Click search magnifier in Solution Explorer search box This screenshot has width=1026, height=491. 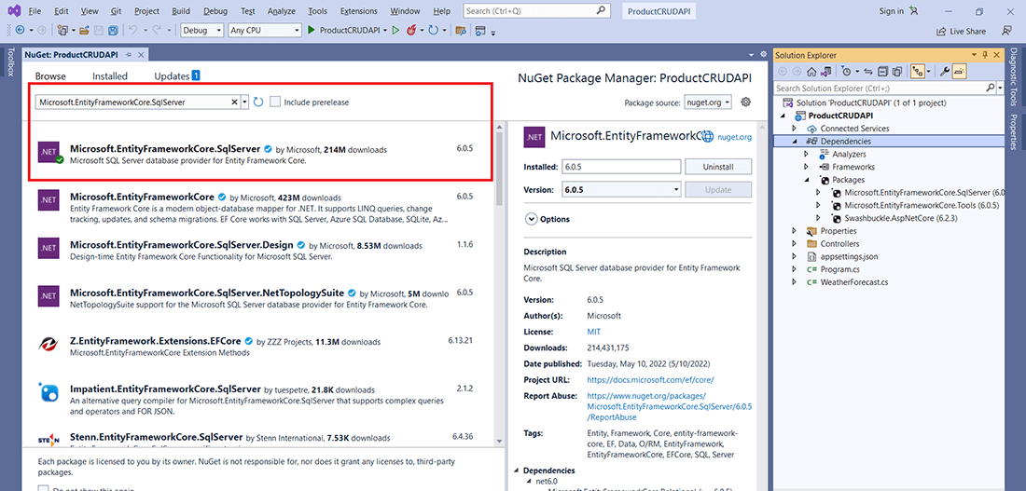[x=990, y=88]
